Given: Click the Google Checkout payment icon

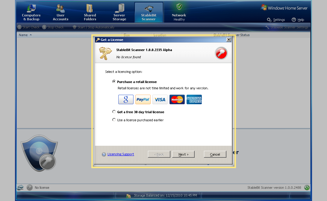Looking at the screenshot, I should [126, 99].
